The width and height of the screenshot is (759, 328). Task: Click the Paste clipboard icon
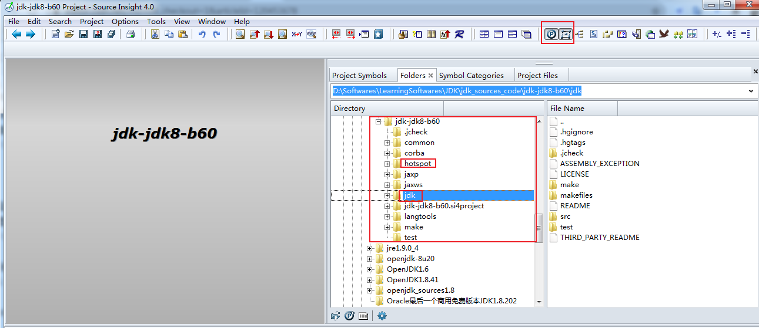click(x=183, y=34)
